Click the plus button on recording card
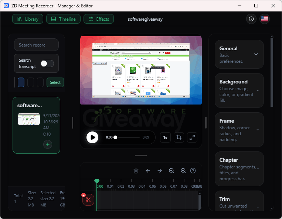282x219 pixels. [48, 144]
